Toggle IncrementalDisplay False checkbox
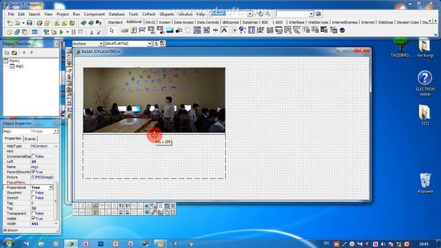 point(34,156)
